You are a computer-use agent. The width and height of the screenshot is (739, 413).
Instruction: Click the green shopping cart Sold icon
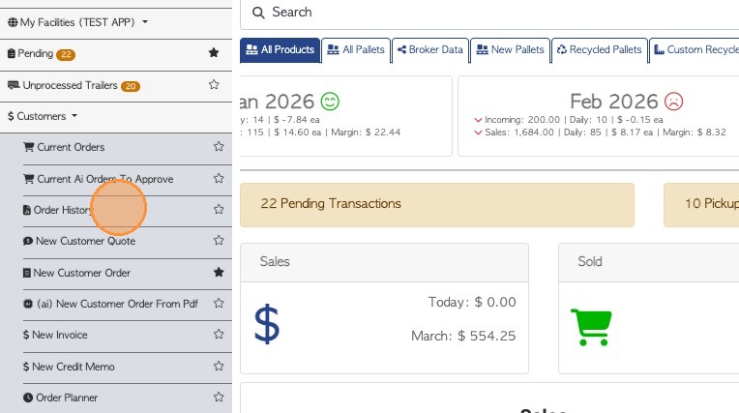591,326
